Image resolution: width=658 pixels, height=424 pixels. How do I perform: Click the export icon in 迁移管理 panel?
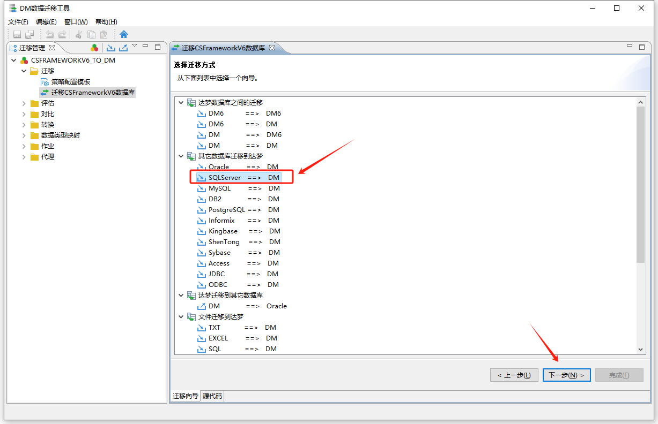(x=123, y=48)
